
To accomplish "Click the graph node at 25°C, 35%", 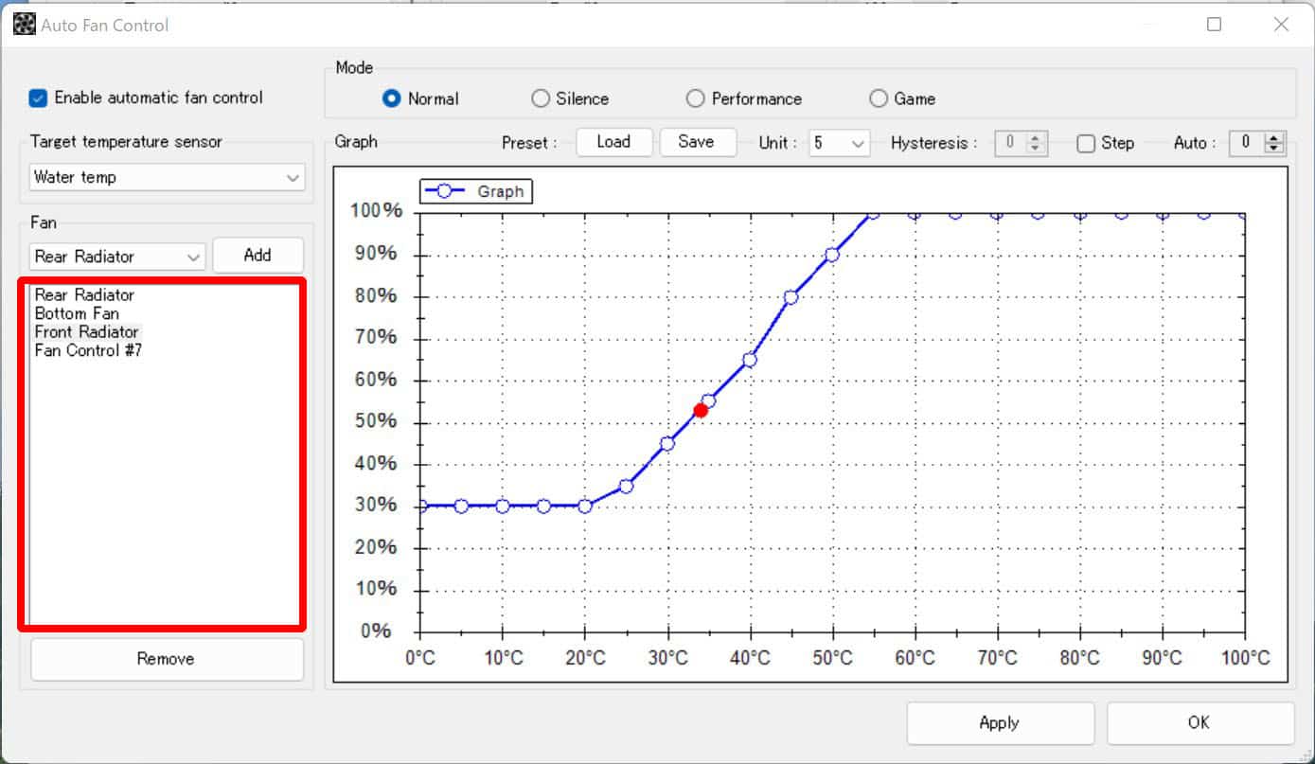I will [626, 486].
